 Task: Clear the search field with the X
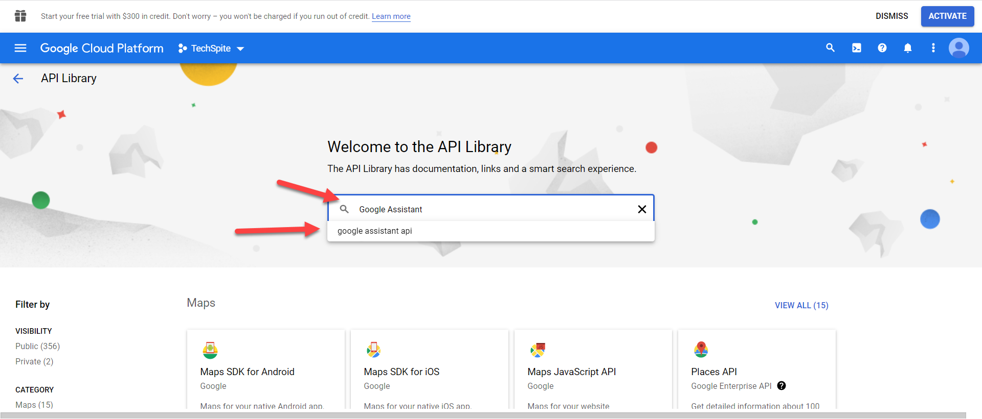[x=642, y=209]
